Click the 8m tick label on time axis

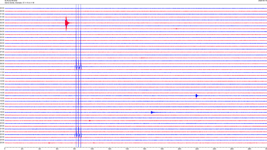(x=75, y=149)
